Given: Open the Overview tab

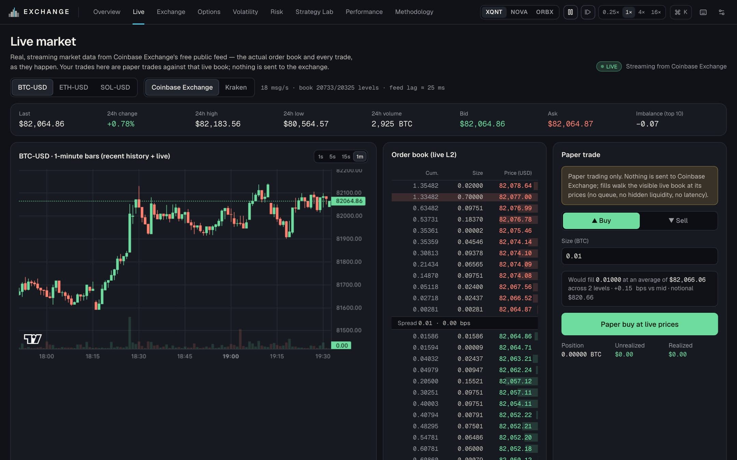Looking at the screenshot, I should 107,12.
